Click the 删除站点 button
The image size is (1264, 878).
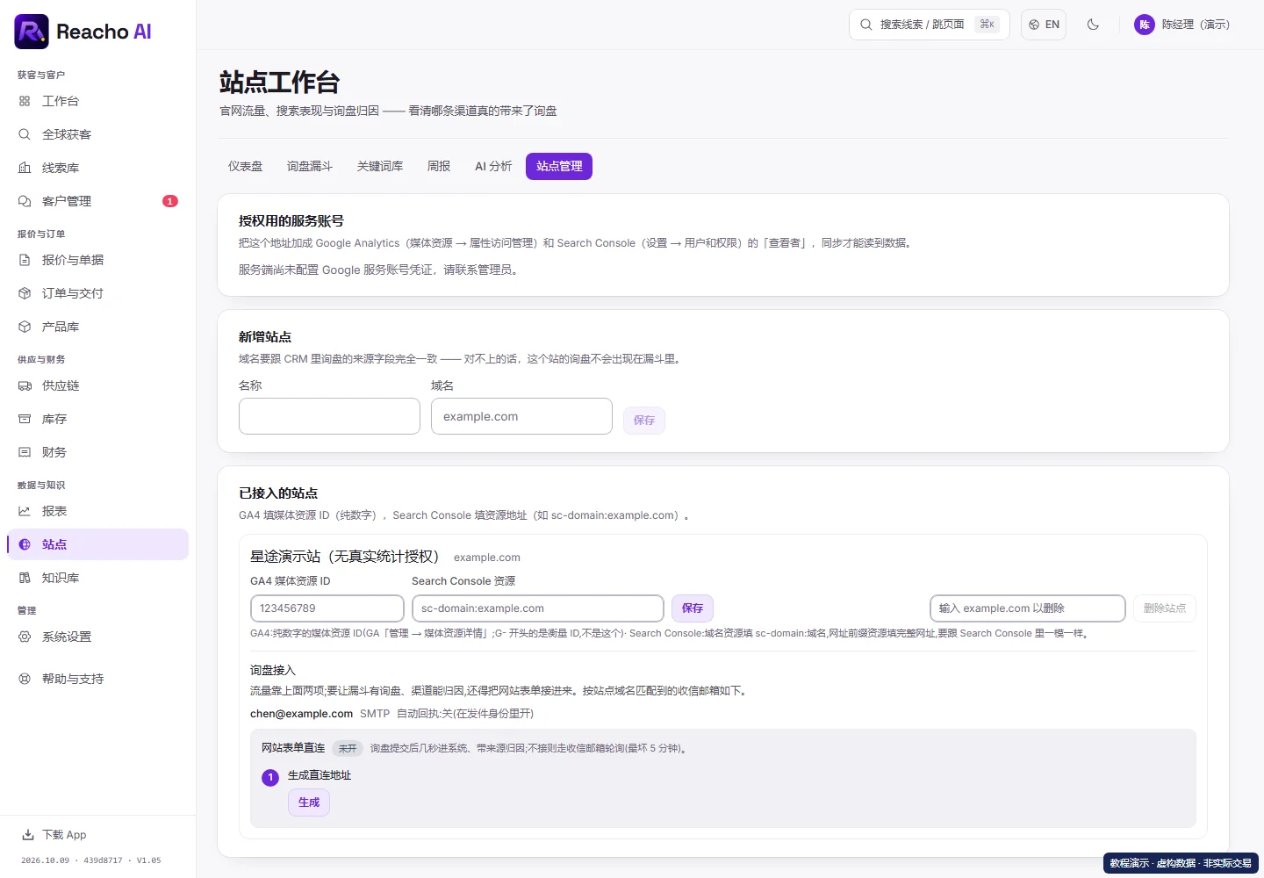click(1165, 608)
